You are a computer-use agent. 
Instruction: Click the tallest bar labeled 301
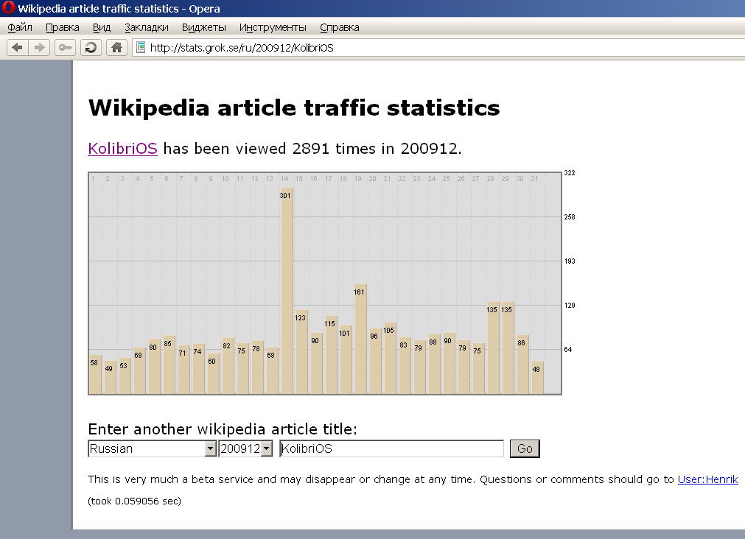[287, 291]
